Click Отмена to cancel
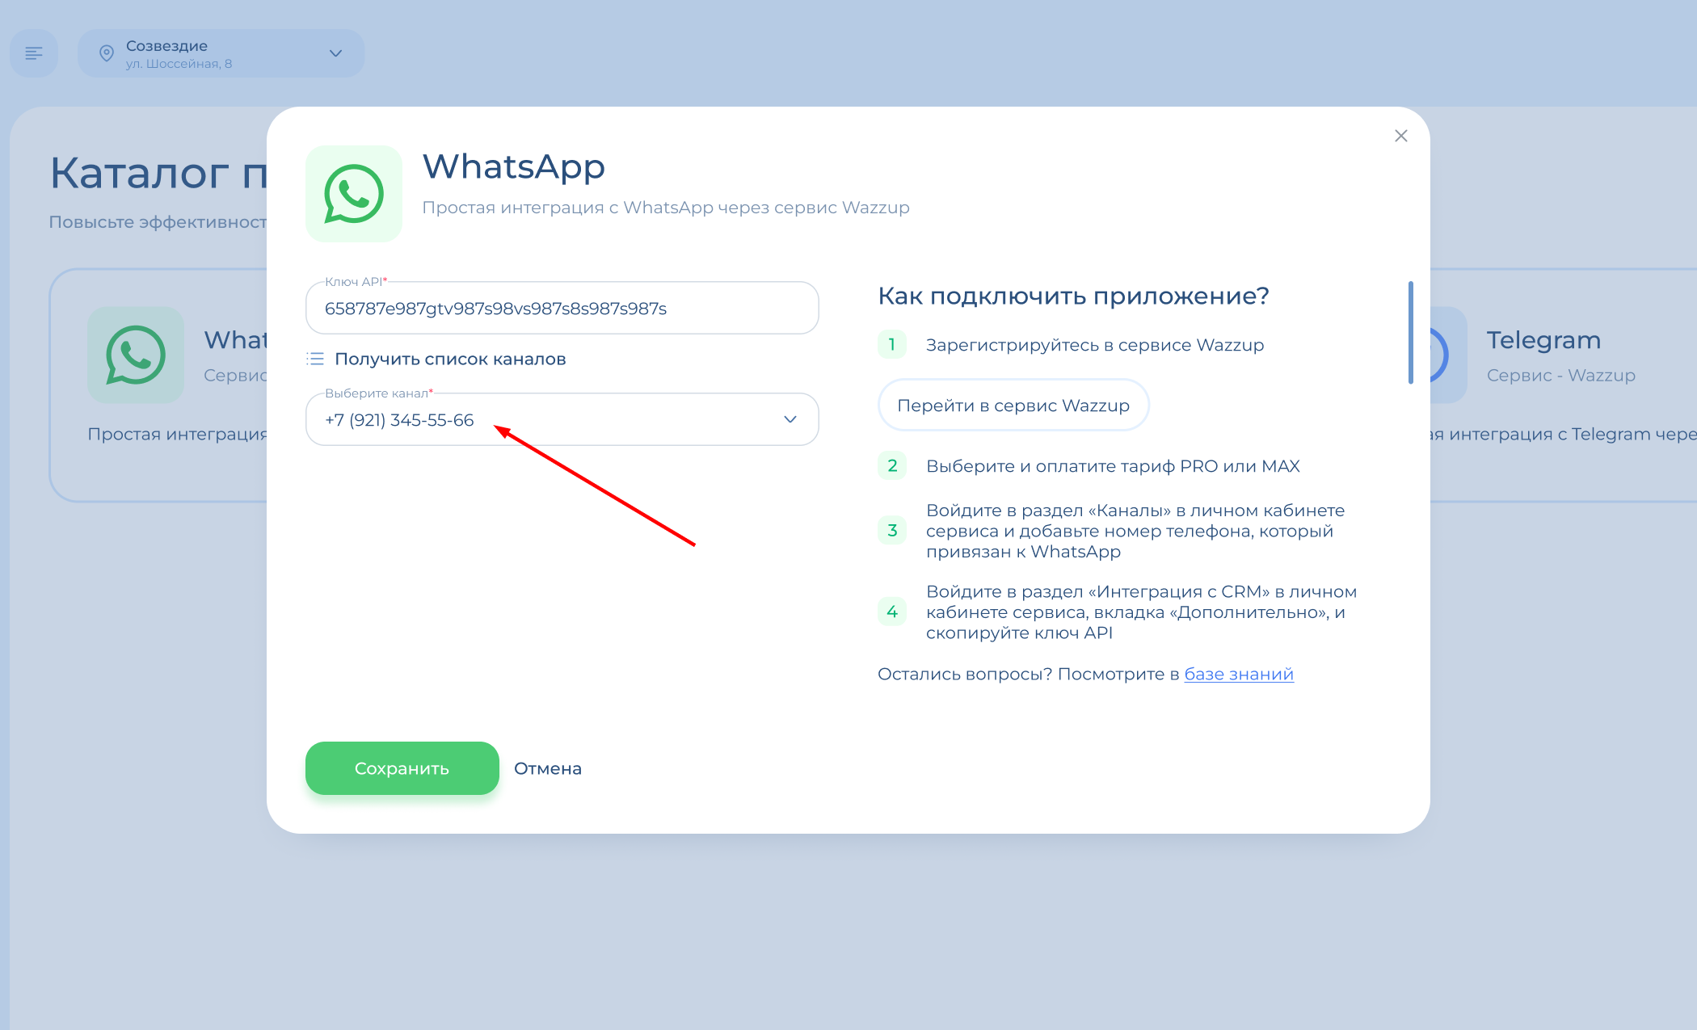Screen dimensions: 1697x1030 [x=548, y=768]
